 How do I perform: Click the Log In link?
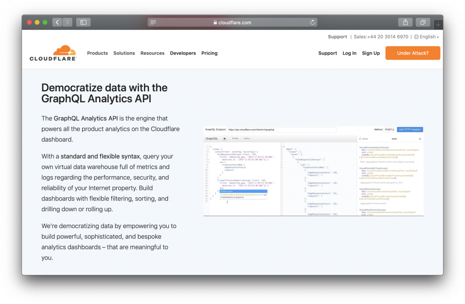pos(349,53)
